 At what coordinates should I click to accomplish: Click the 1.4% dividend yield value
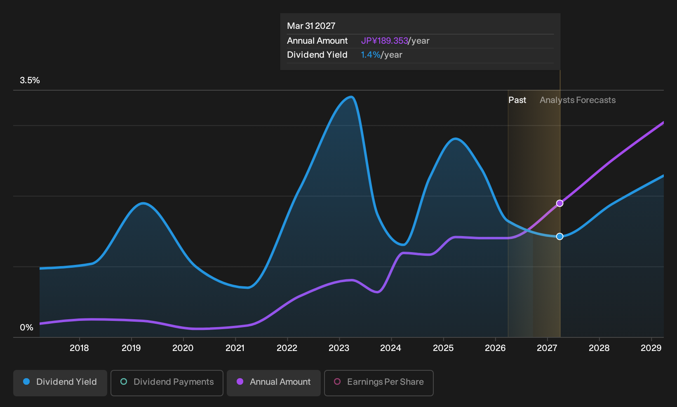point(371,55)
